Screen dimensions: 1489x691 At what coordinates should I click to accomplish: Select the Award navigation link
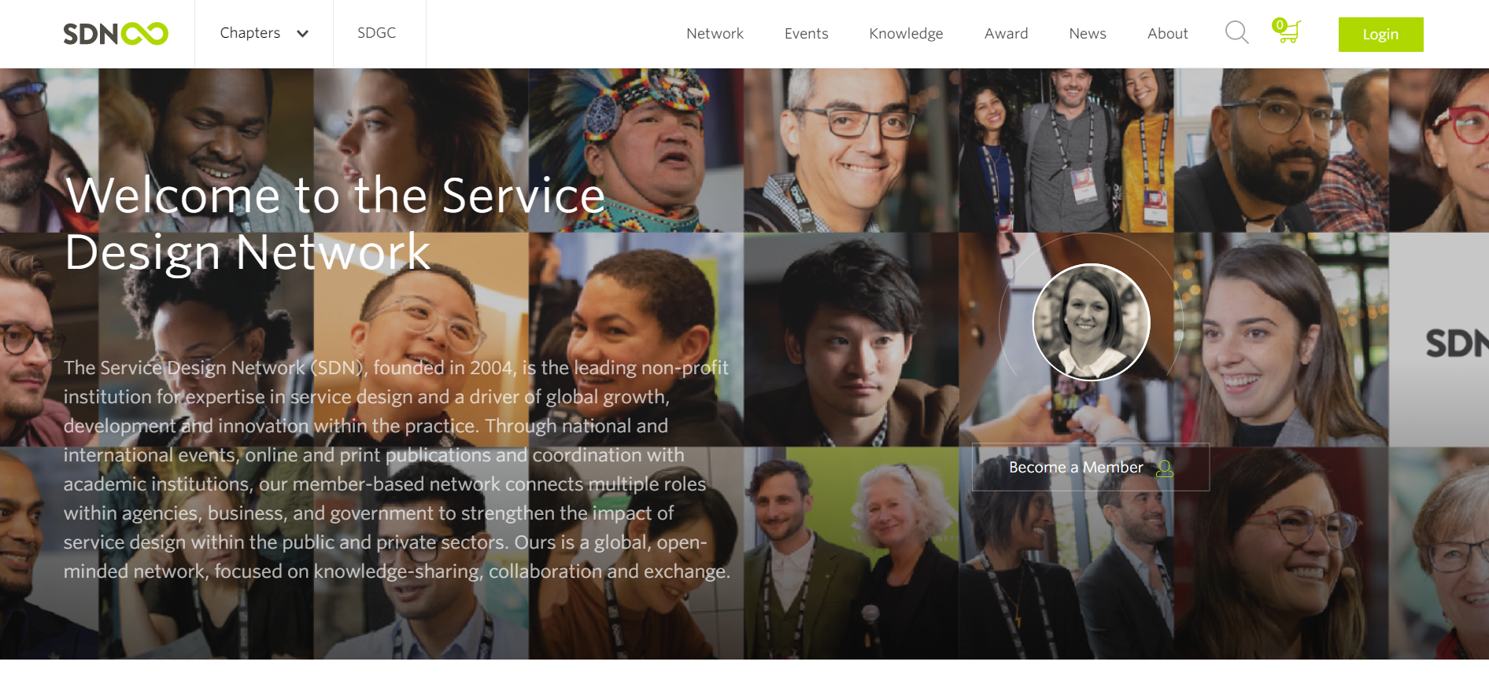[1006, 34]
